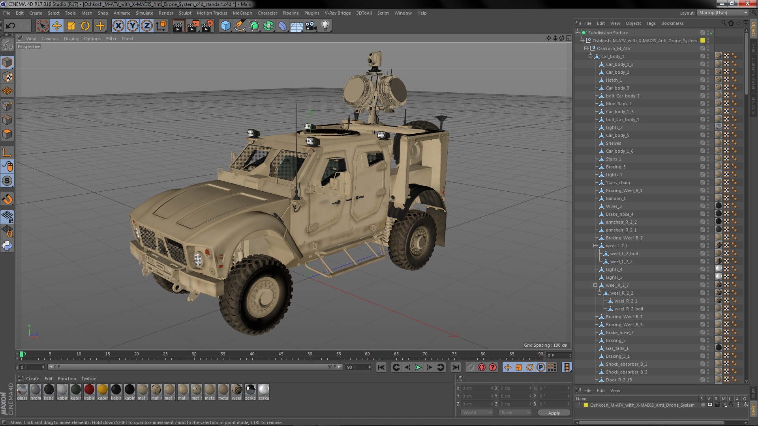Open Edit Render Settings icon
This screenshot has width=758, height=426.
207,26
